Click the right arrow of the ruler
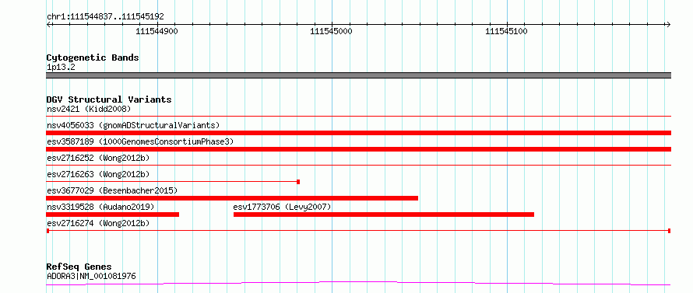Screen dimensions: 693x293 click(668, 24)
